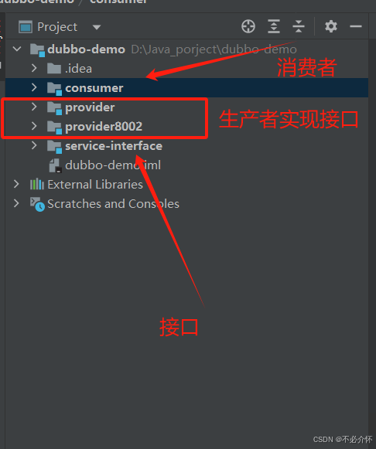The image size is (376, 449).
Task: Click the Scratches and Consoles clock icon
Action: click(x=37, y=204)
